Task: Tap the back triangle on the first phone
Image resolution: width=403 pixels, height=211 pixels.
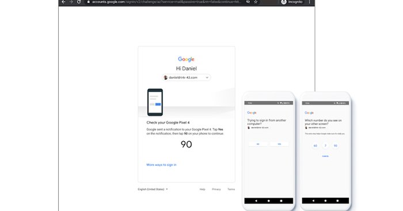Action: pyautogui.click(x=256, y=201)
